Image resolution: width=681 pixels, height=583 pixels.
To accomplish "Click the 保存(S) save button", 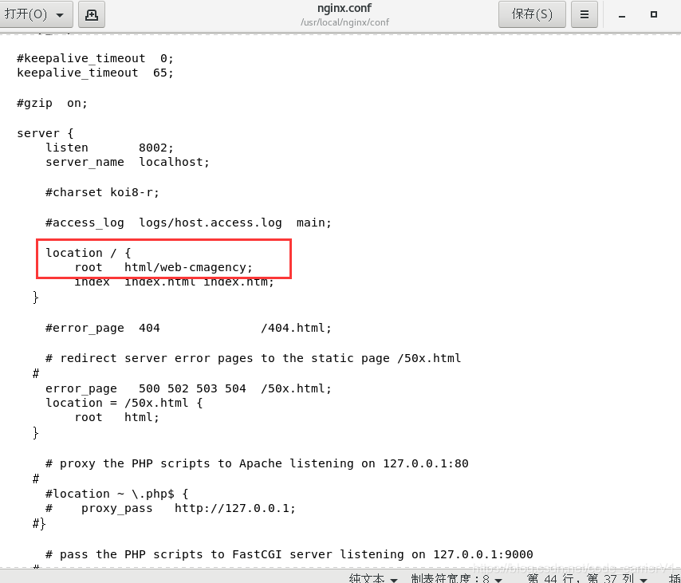I will pos(532,14).
